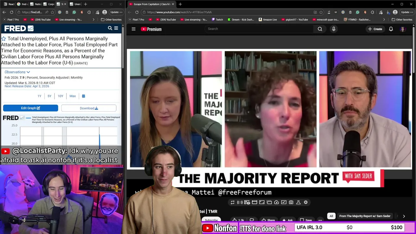
Task: Select the Max time range
Action: [x=72, y=96]
